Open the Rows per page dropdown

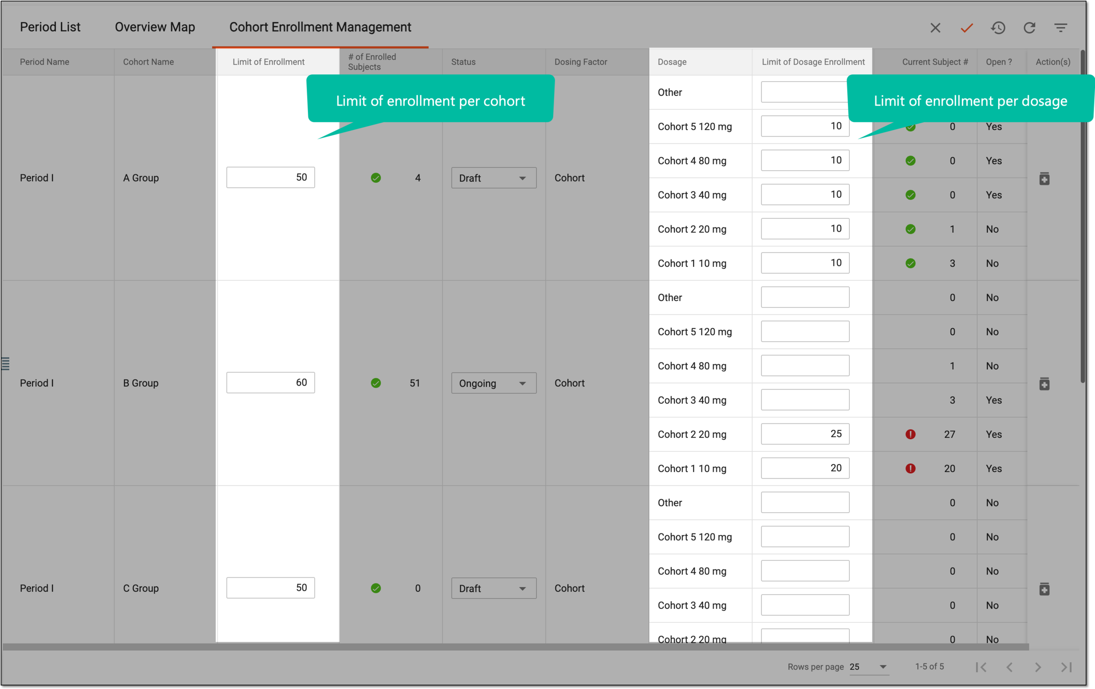[869, 667]
